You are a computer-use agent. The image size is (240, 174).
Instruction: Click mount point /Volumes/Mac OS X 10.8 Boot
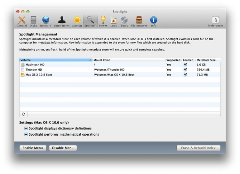click(114, 75)
